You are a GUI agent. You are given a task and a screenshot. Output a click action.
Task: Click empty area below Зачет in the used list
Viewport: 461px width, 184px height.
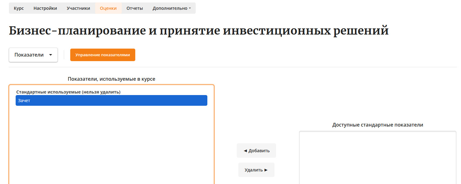tap(111, 144)
